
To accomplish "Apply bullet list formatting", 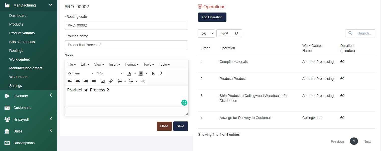I will 120,81.
